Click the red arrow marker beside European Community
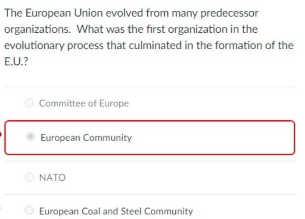 click(1, 135)
